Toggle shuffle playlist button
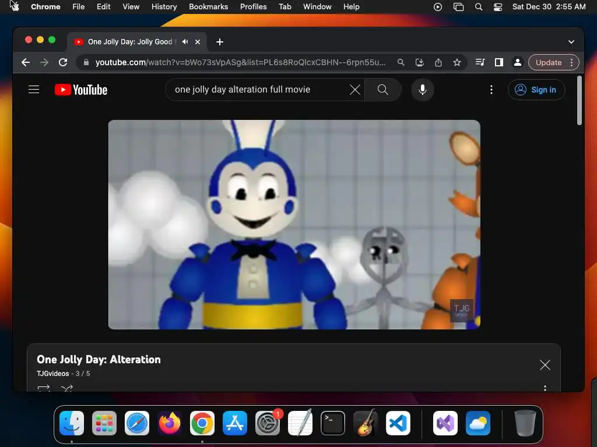This screenshot has height=447, width=597. pyautogui.click(x=66, y=388)
